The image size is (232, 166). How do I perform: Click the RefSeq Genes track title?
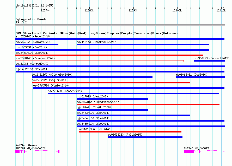(x=26, y=145)
